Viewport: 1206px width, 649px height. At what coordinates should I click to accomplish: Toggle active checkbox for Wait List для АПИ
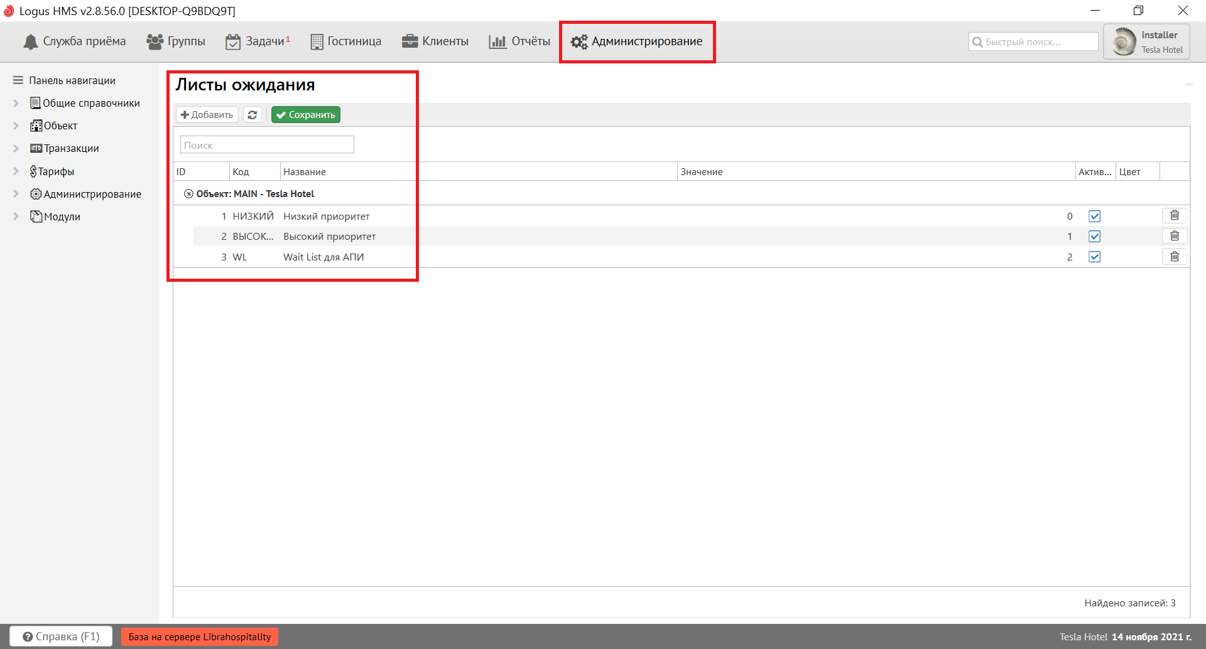tap(1095, 257)
